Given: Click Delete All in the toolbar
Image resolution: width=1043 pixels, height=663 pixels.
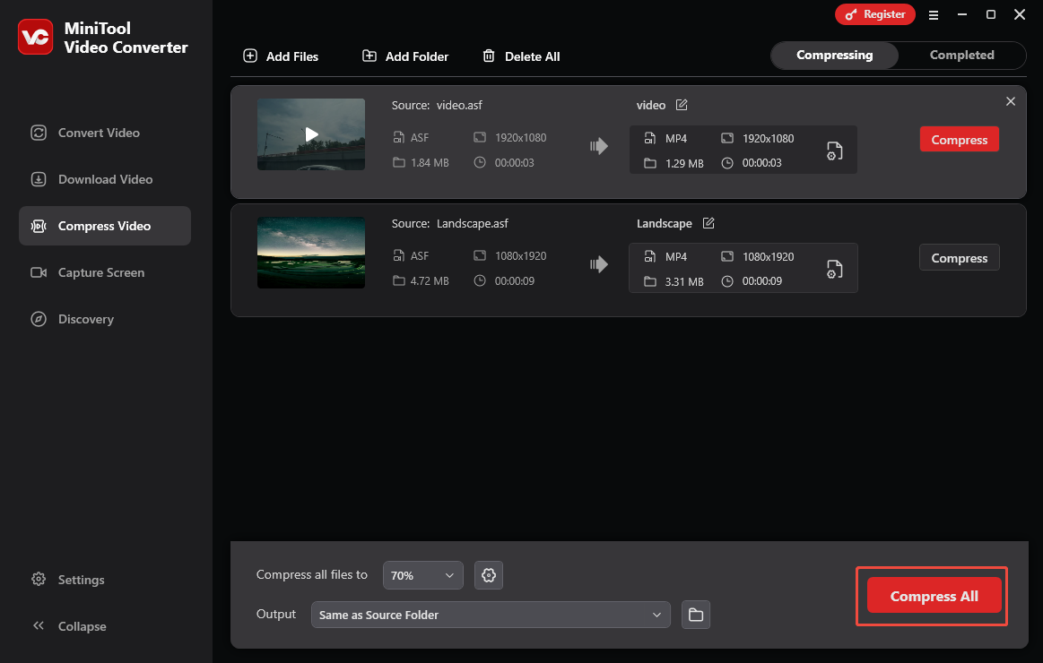Looking at the screenshot, I should (x=521, y=56).
